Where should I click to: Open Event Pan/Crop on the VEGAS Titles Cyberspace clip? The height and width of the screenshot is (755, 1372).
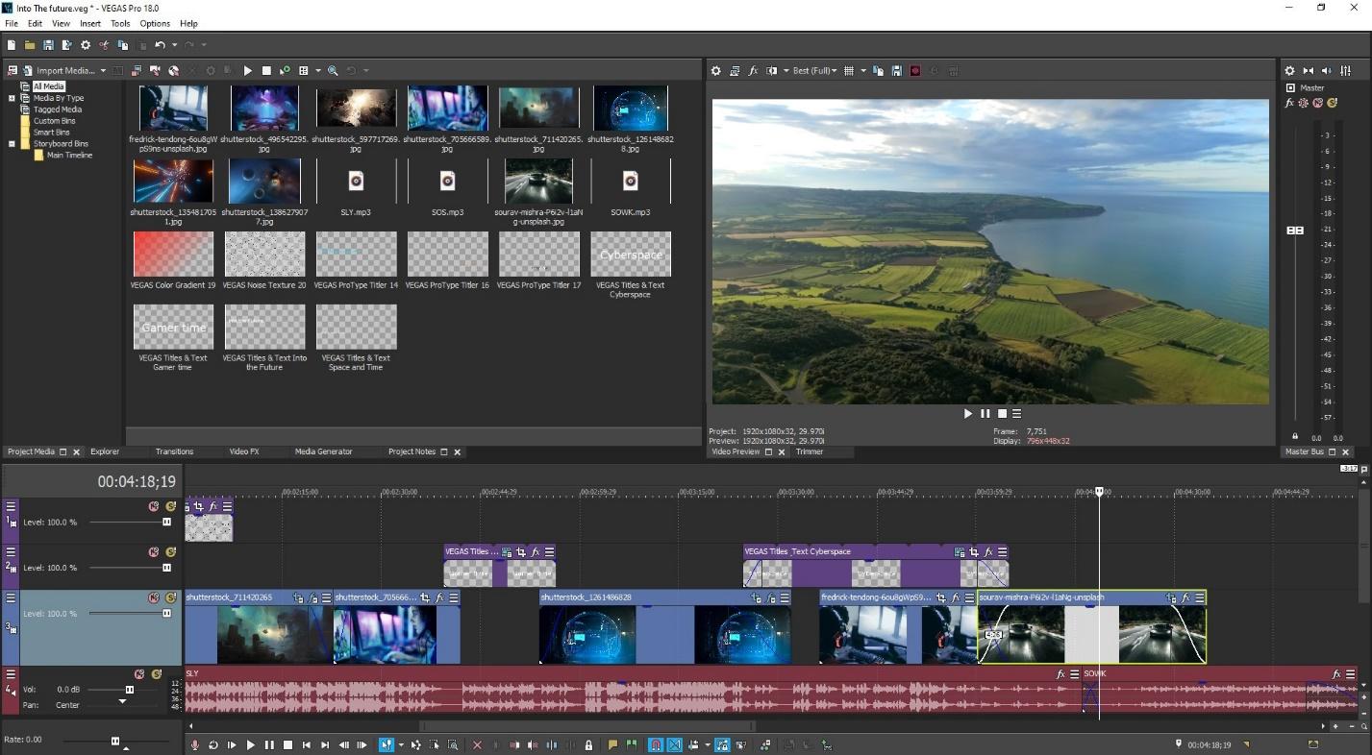[973, 552]
